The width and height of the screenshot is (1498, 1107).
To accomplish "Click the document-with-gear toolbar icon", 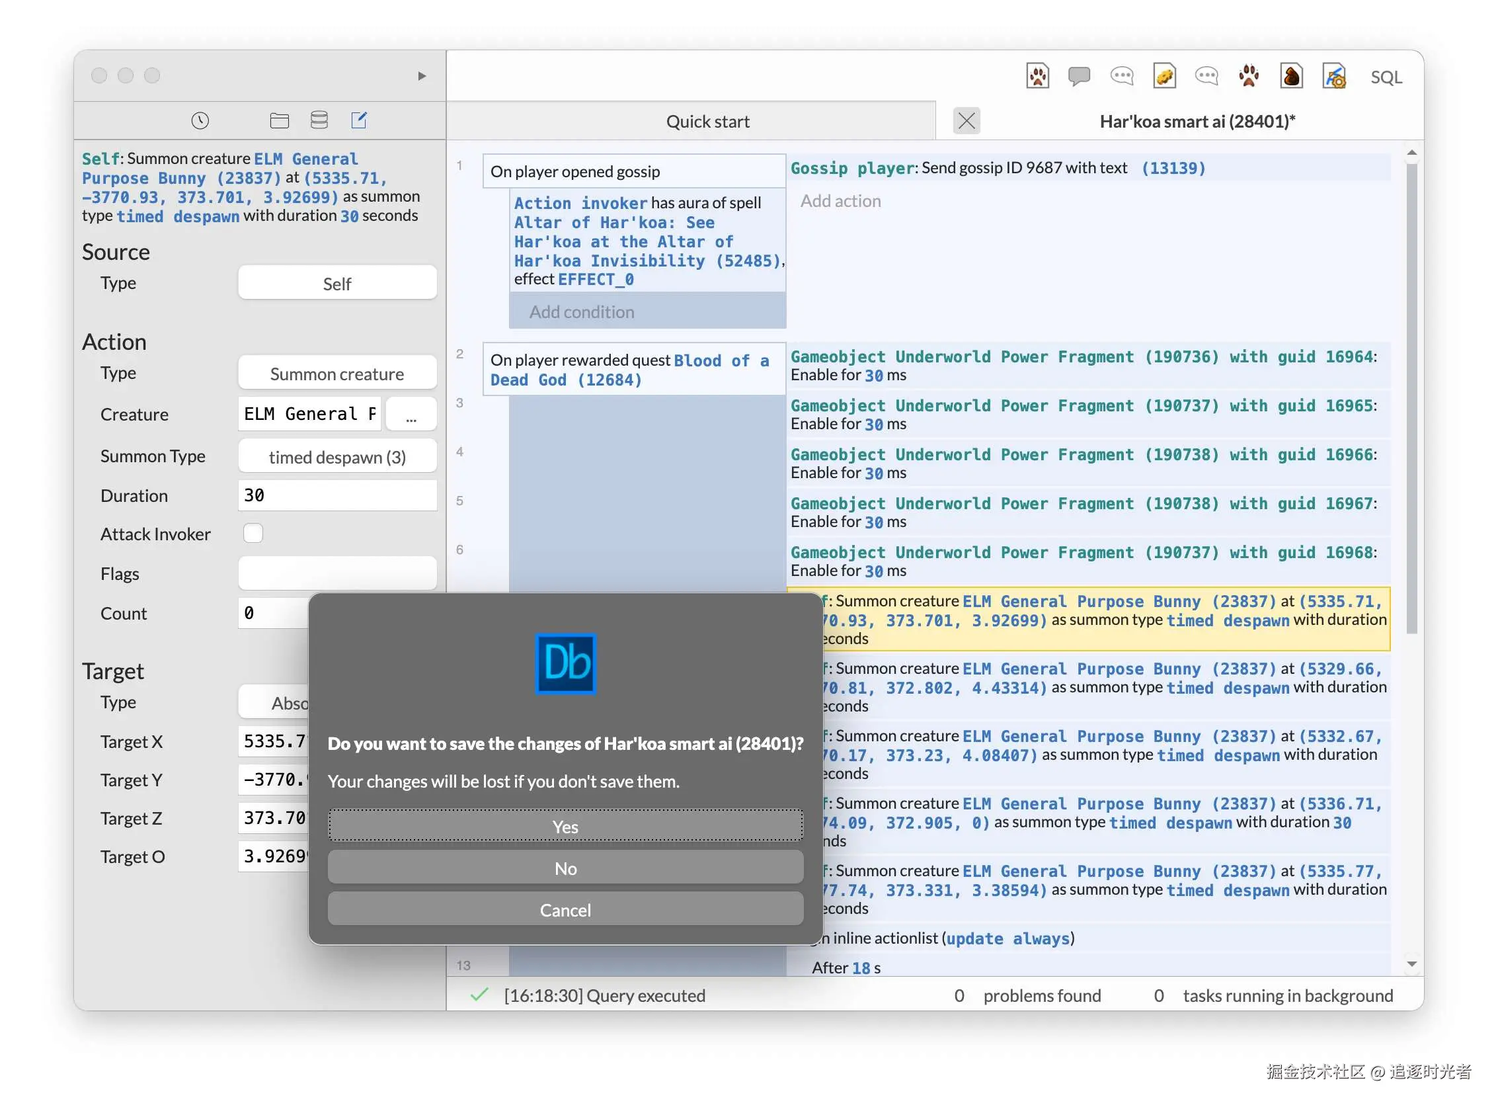I will [x=1335, y=77].
